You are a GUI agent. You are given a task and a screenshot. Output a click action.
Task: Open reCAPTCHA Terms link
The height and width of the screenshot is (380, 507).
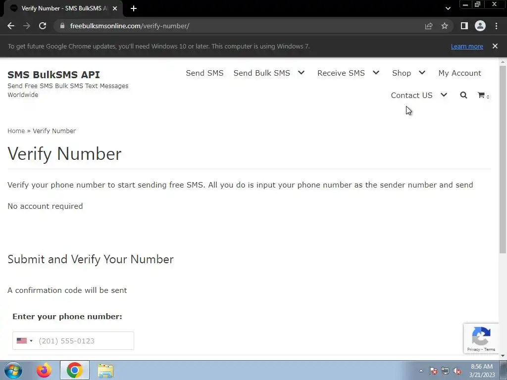click(490, 349)
